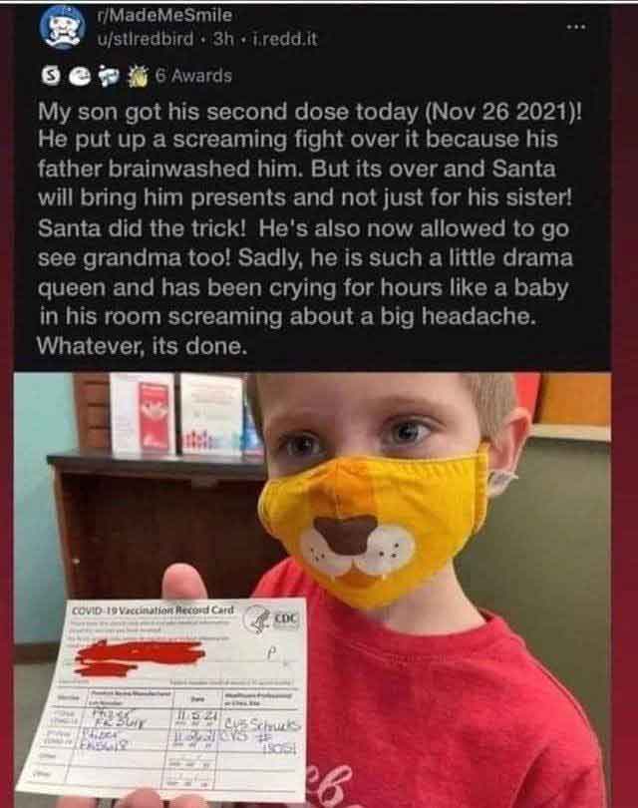Open the three-dot post options menu
This screenshot has width=638, height=808.
575,26
